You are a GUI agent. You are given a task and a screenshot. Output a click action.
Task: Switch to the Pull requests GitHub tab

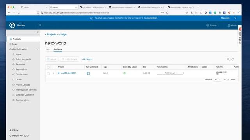point(93,7)
